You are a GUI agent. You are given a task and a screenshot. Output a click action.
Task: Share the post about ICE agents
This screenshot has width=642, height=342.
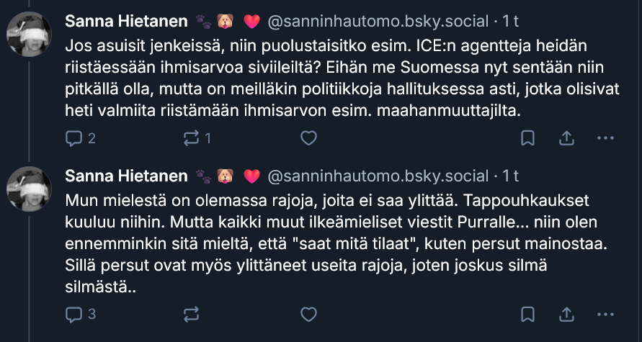click(567, 138)
